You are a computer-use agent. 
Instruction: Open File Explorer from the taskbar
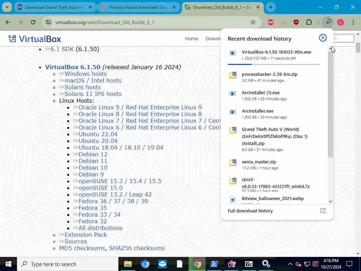(x=128, y=264)
